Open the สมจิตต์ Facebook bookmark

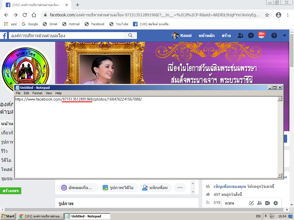coord(152,24)
